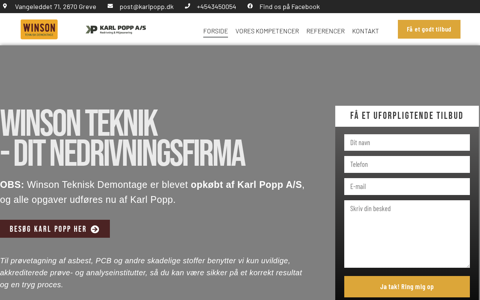Image resolution: width=480 pixels, height=300 pixels.
Task: Click the envelope email icon
Action: (110, 6)
